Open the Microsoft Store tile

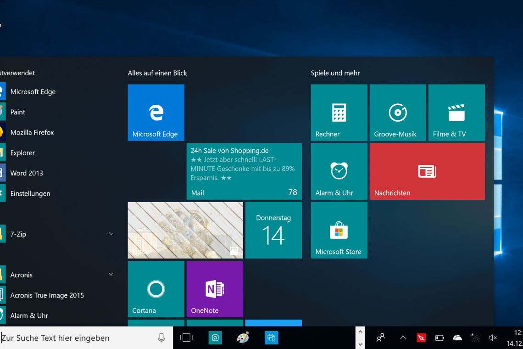click(x=339, y=230)
